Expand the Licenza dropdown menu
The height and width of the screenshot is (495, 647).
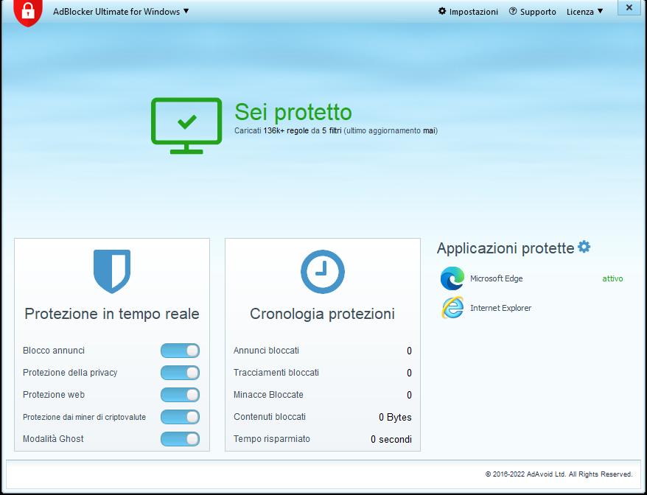584,12
